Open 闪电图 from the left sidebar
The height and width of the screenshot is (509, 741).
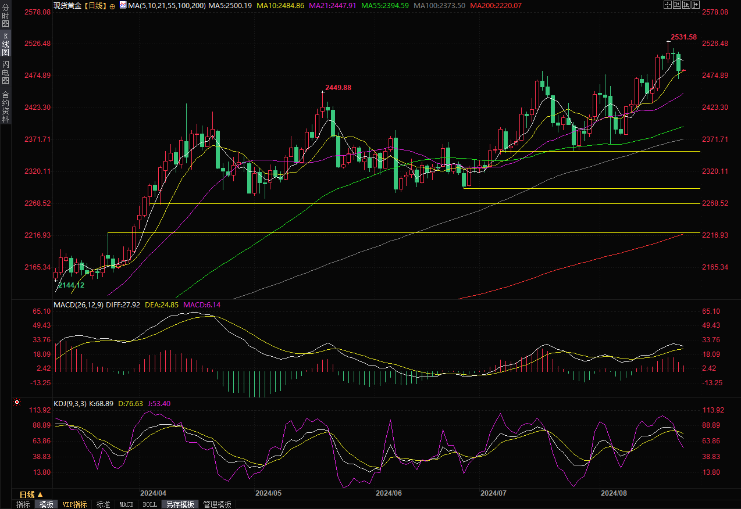(5, 72)
